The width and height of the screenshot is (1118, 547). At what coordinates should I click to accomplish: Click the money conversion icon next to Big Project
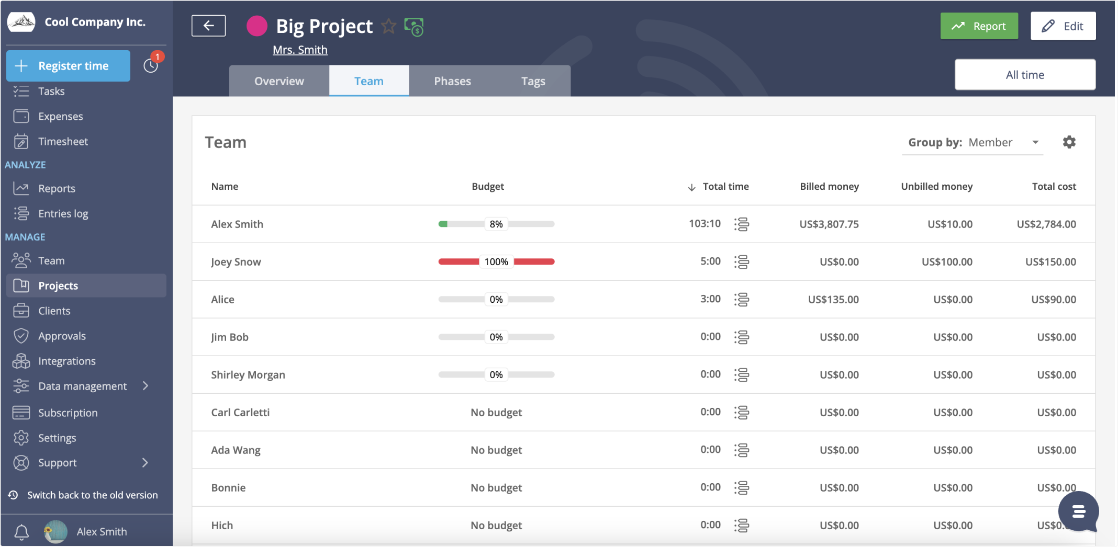point(413,26)
